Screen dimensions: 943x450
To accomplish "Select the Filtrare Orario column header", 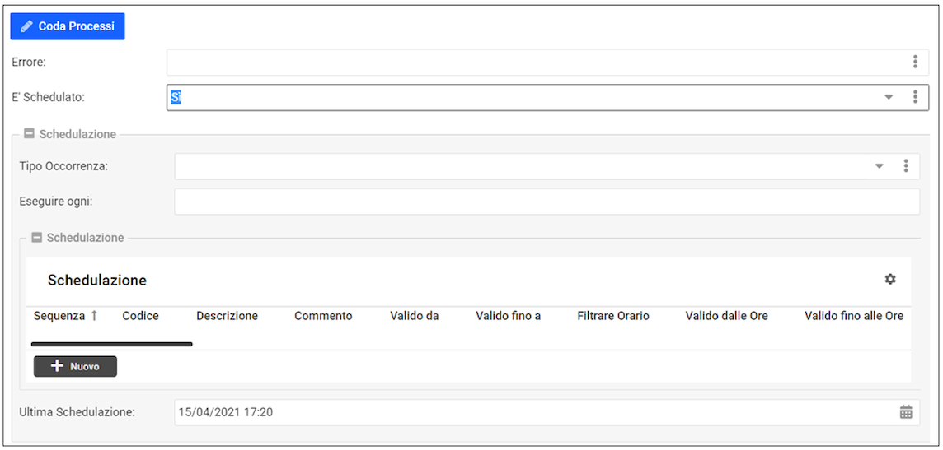I will pyautogui.click(x=613, y=316).
